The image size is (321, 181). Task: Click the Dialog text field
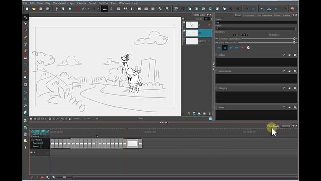tap(256, 62)
